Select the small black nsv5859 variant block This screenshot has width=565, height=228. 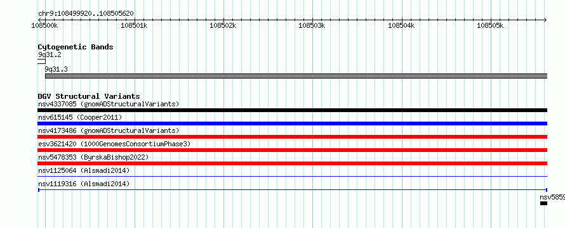coord(544,203)
